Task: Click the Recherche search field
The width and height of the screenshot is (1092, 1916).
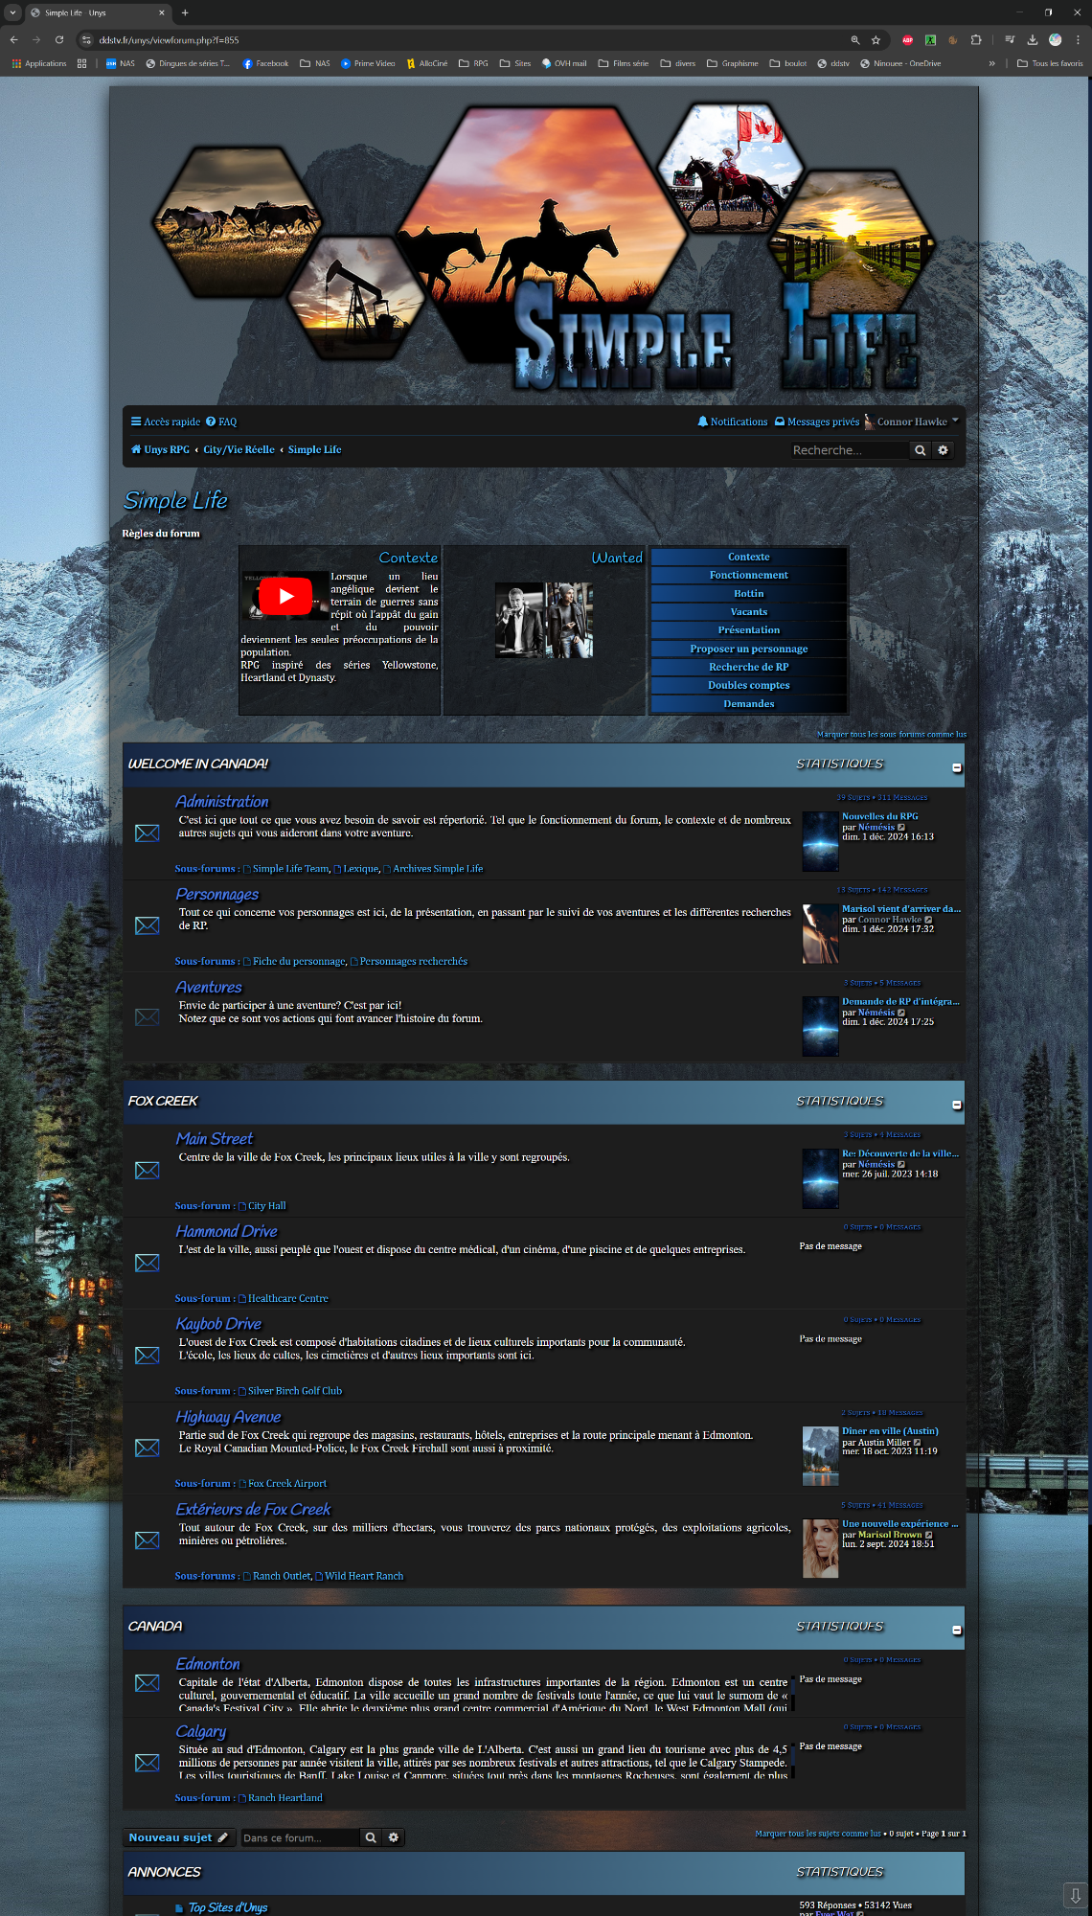Action: click(x=848, y=450)
